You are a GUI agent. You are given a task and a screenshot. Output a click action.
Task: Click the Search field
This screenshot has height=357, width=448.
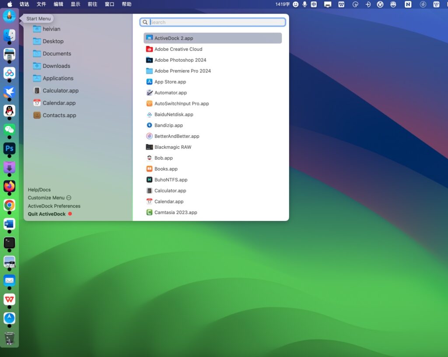[213, 22]
